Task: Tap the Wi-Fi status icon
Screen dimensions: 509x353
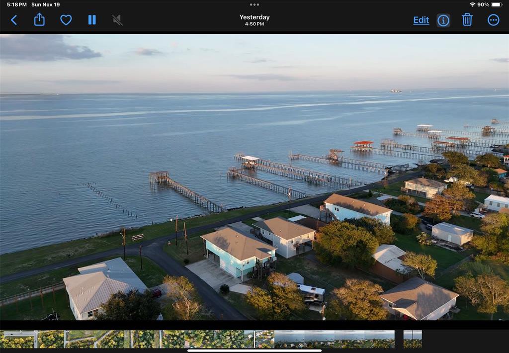Action: tap(472, 4)
